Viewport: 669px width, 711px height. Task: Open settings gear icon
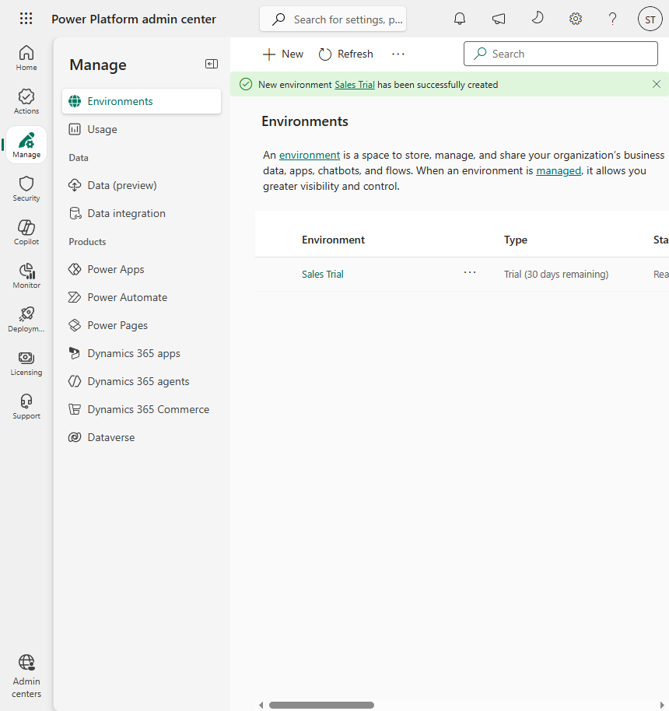[576, 19]
